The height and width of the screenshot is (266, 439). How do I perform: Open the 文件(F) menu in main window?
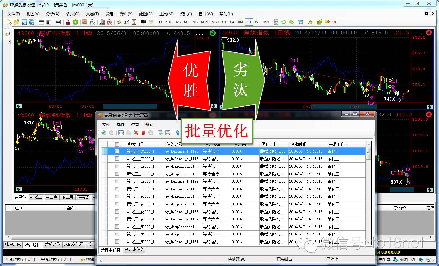[x=14, y=14]
